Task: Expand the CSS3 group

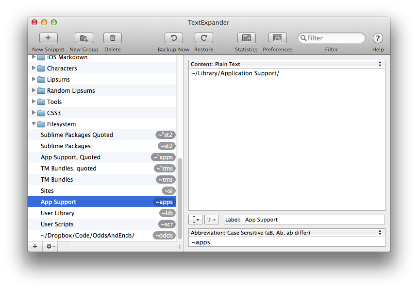Action: pyautogui.click(x=33, y=113)
